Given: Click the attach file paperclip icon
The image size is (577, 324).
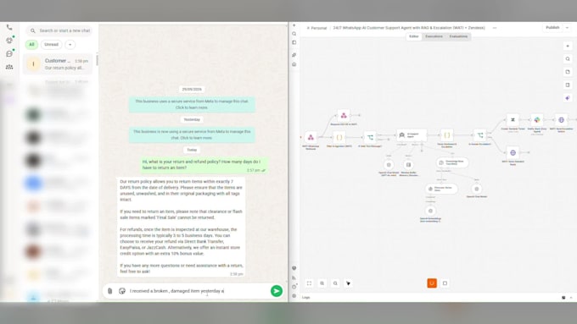Looking at the screenshot, I should pyautogui.click(x=109, y=291).
